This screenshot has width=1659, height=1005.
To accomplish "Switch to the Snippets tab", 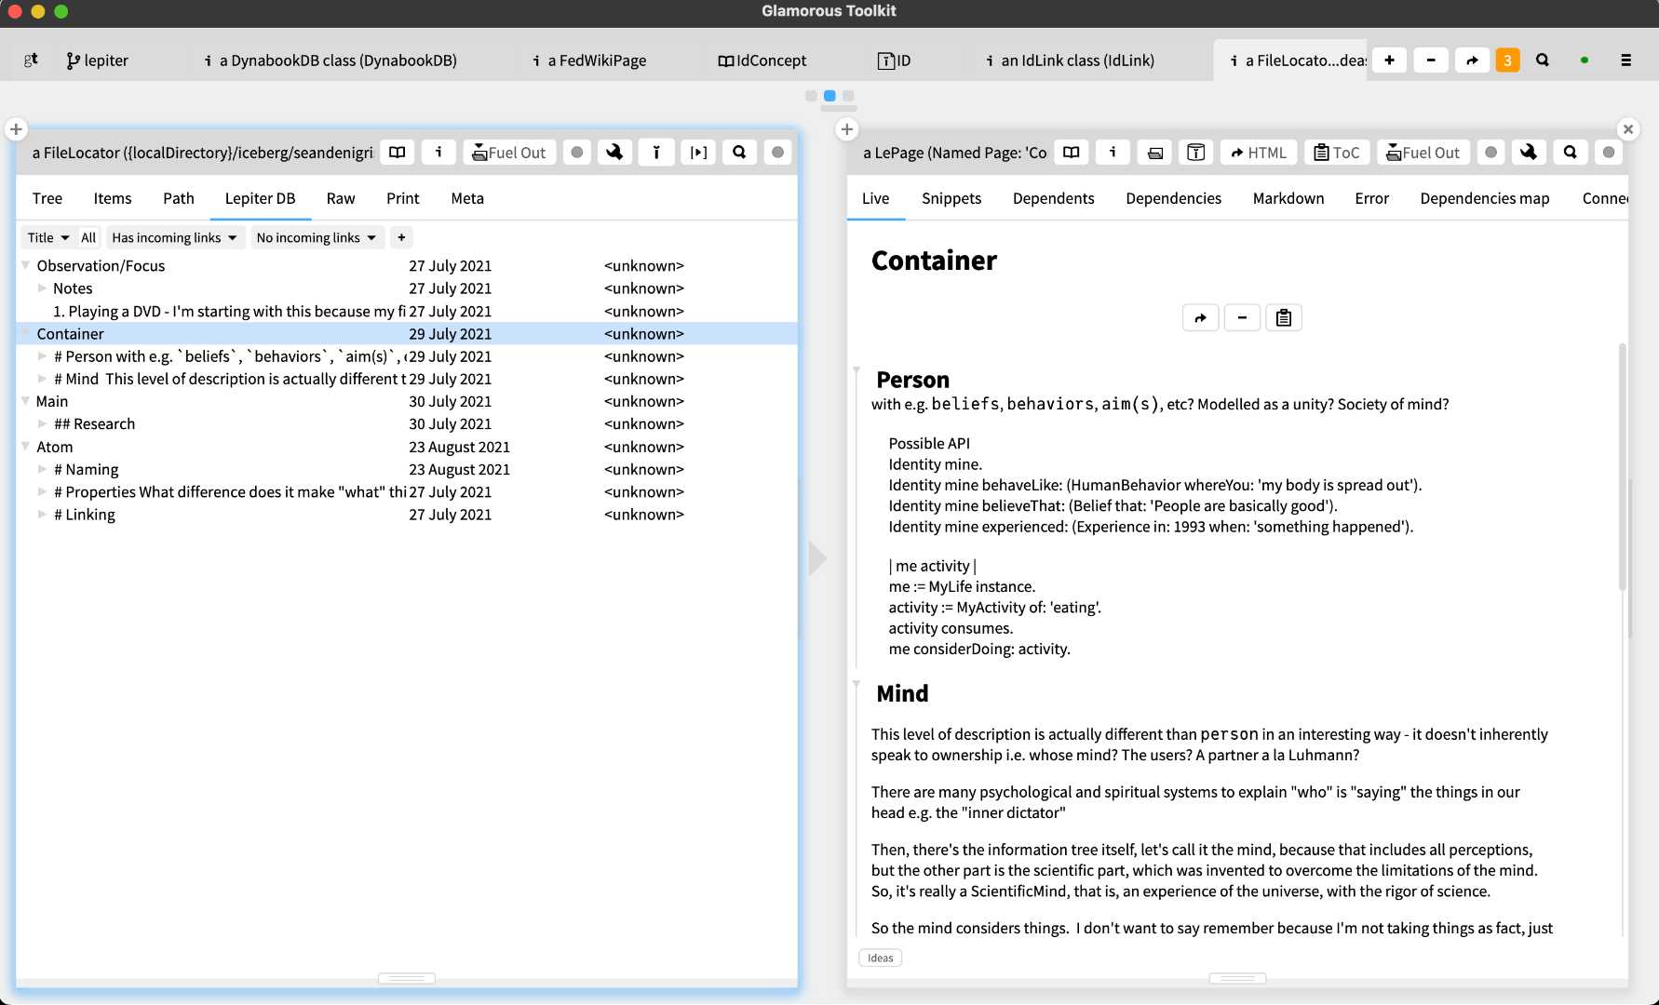I will click(951, 198).
